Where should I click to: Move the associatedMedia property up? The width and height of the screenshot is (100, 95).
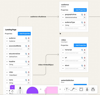(x=7, y=46)
